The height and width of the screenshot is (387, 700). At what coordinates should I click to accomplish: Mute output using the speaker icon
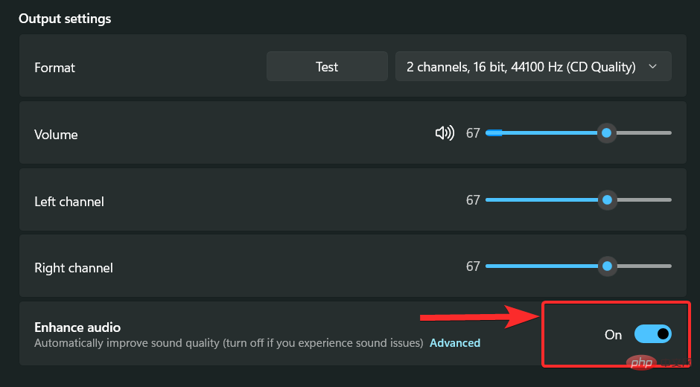click(x=445, y=133)
